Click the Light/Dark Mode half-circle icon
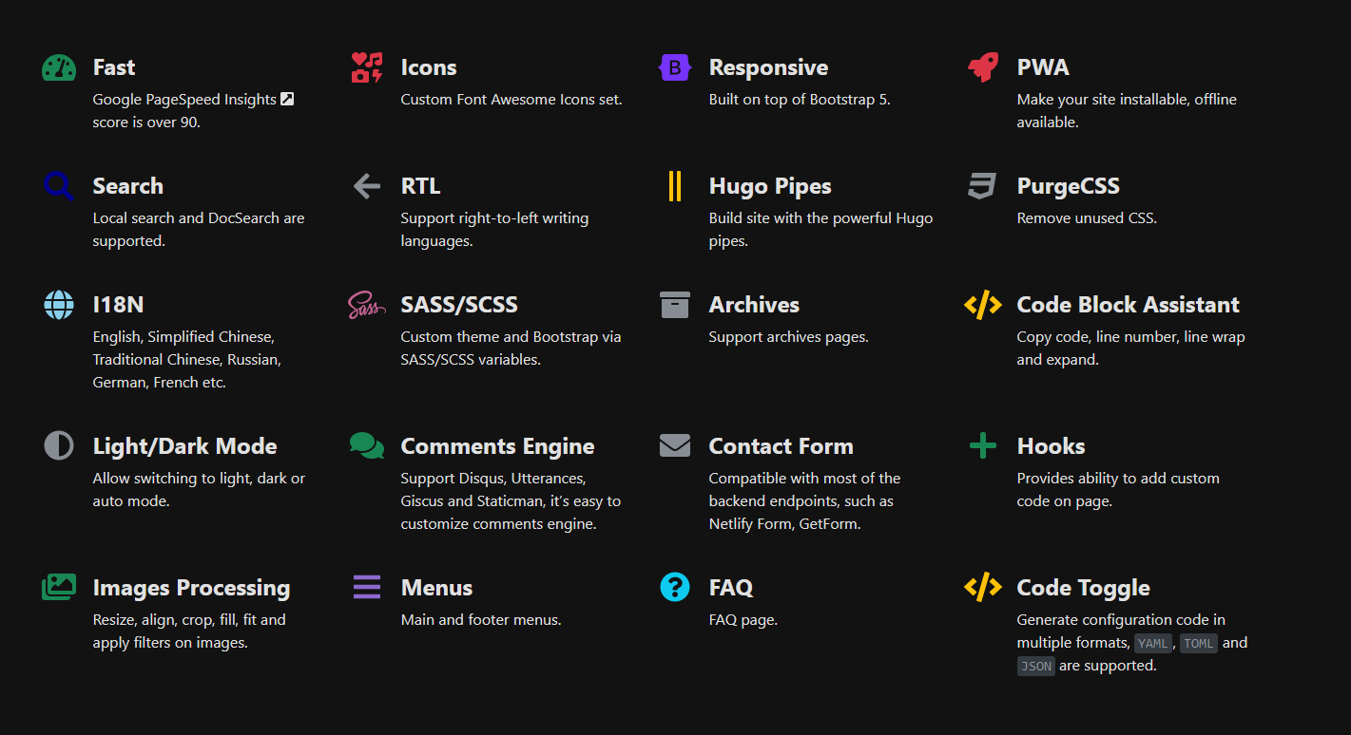1351x735 pixels. (59, 446)
